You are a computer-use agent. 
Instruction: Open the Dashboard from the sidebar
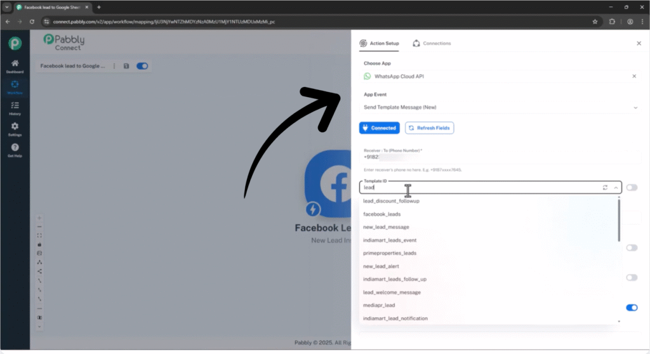[x=15, y=66]
